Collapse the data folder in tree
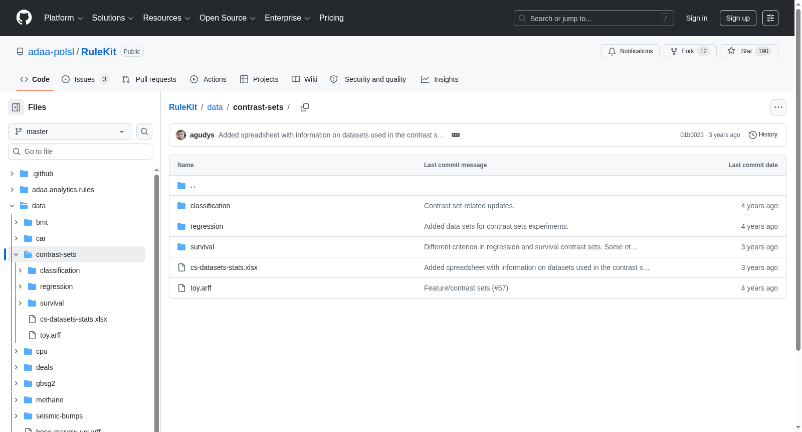The width and height of the screenshot is (802, 432). click(12, 206)
